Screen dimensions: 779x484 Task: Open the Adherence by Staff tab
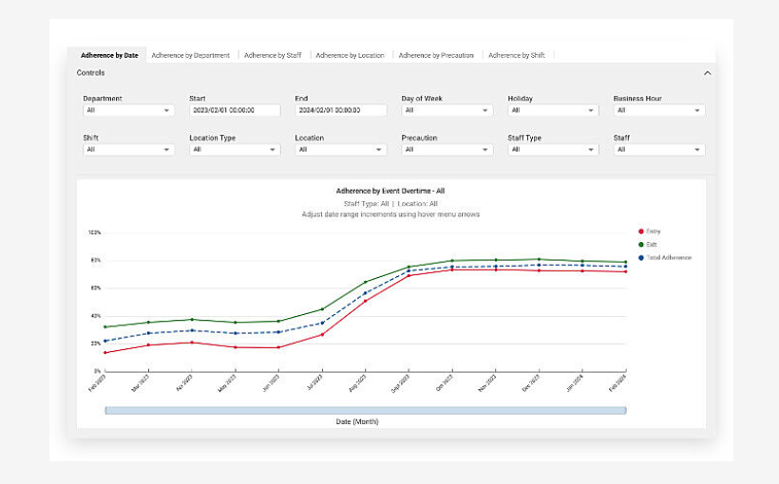[x=273, y=55]
